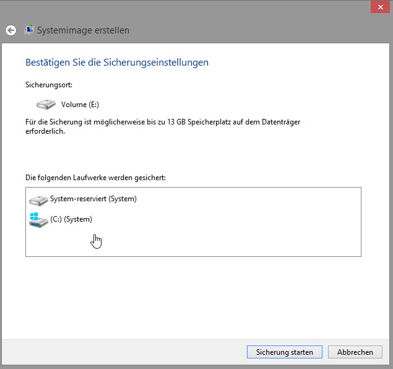Start the backup with Sicherung starten
Image resolution: width=393 pixels, height=369 pixels.
285,352
